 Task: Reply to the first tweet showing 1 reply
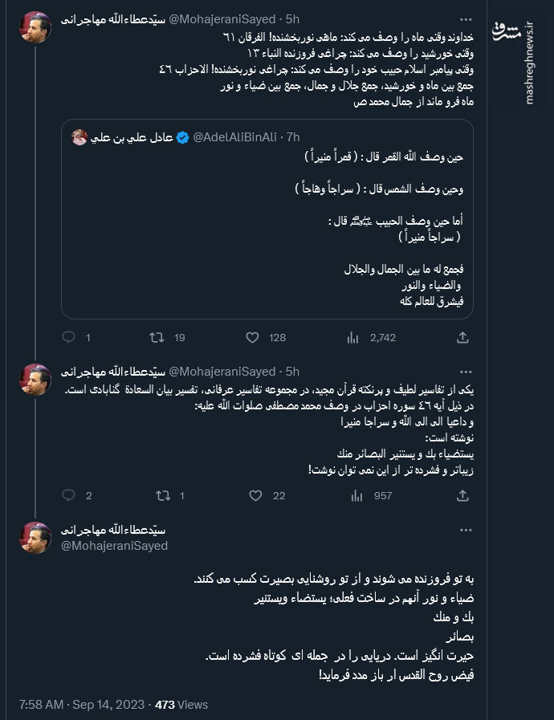pos(68,337)
